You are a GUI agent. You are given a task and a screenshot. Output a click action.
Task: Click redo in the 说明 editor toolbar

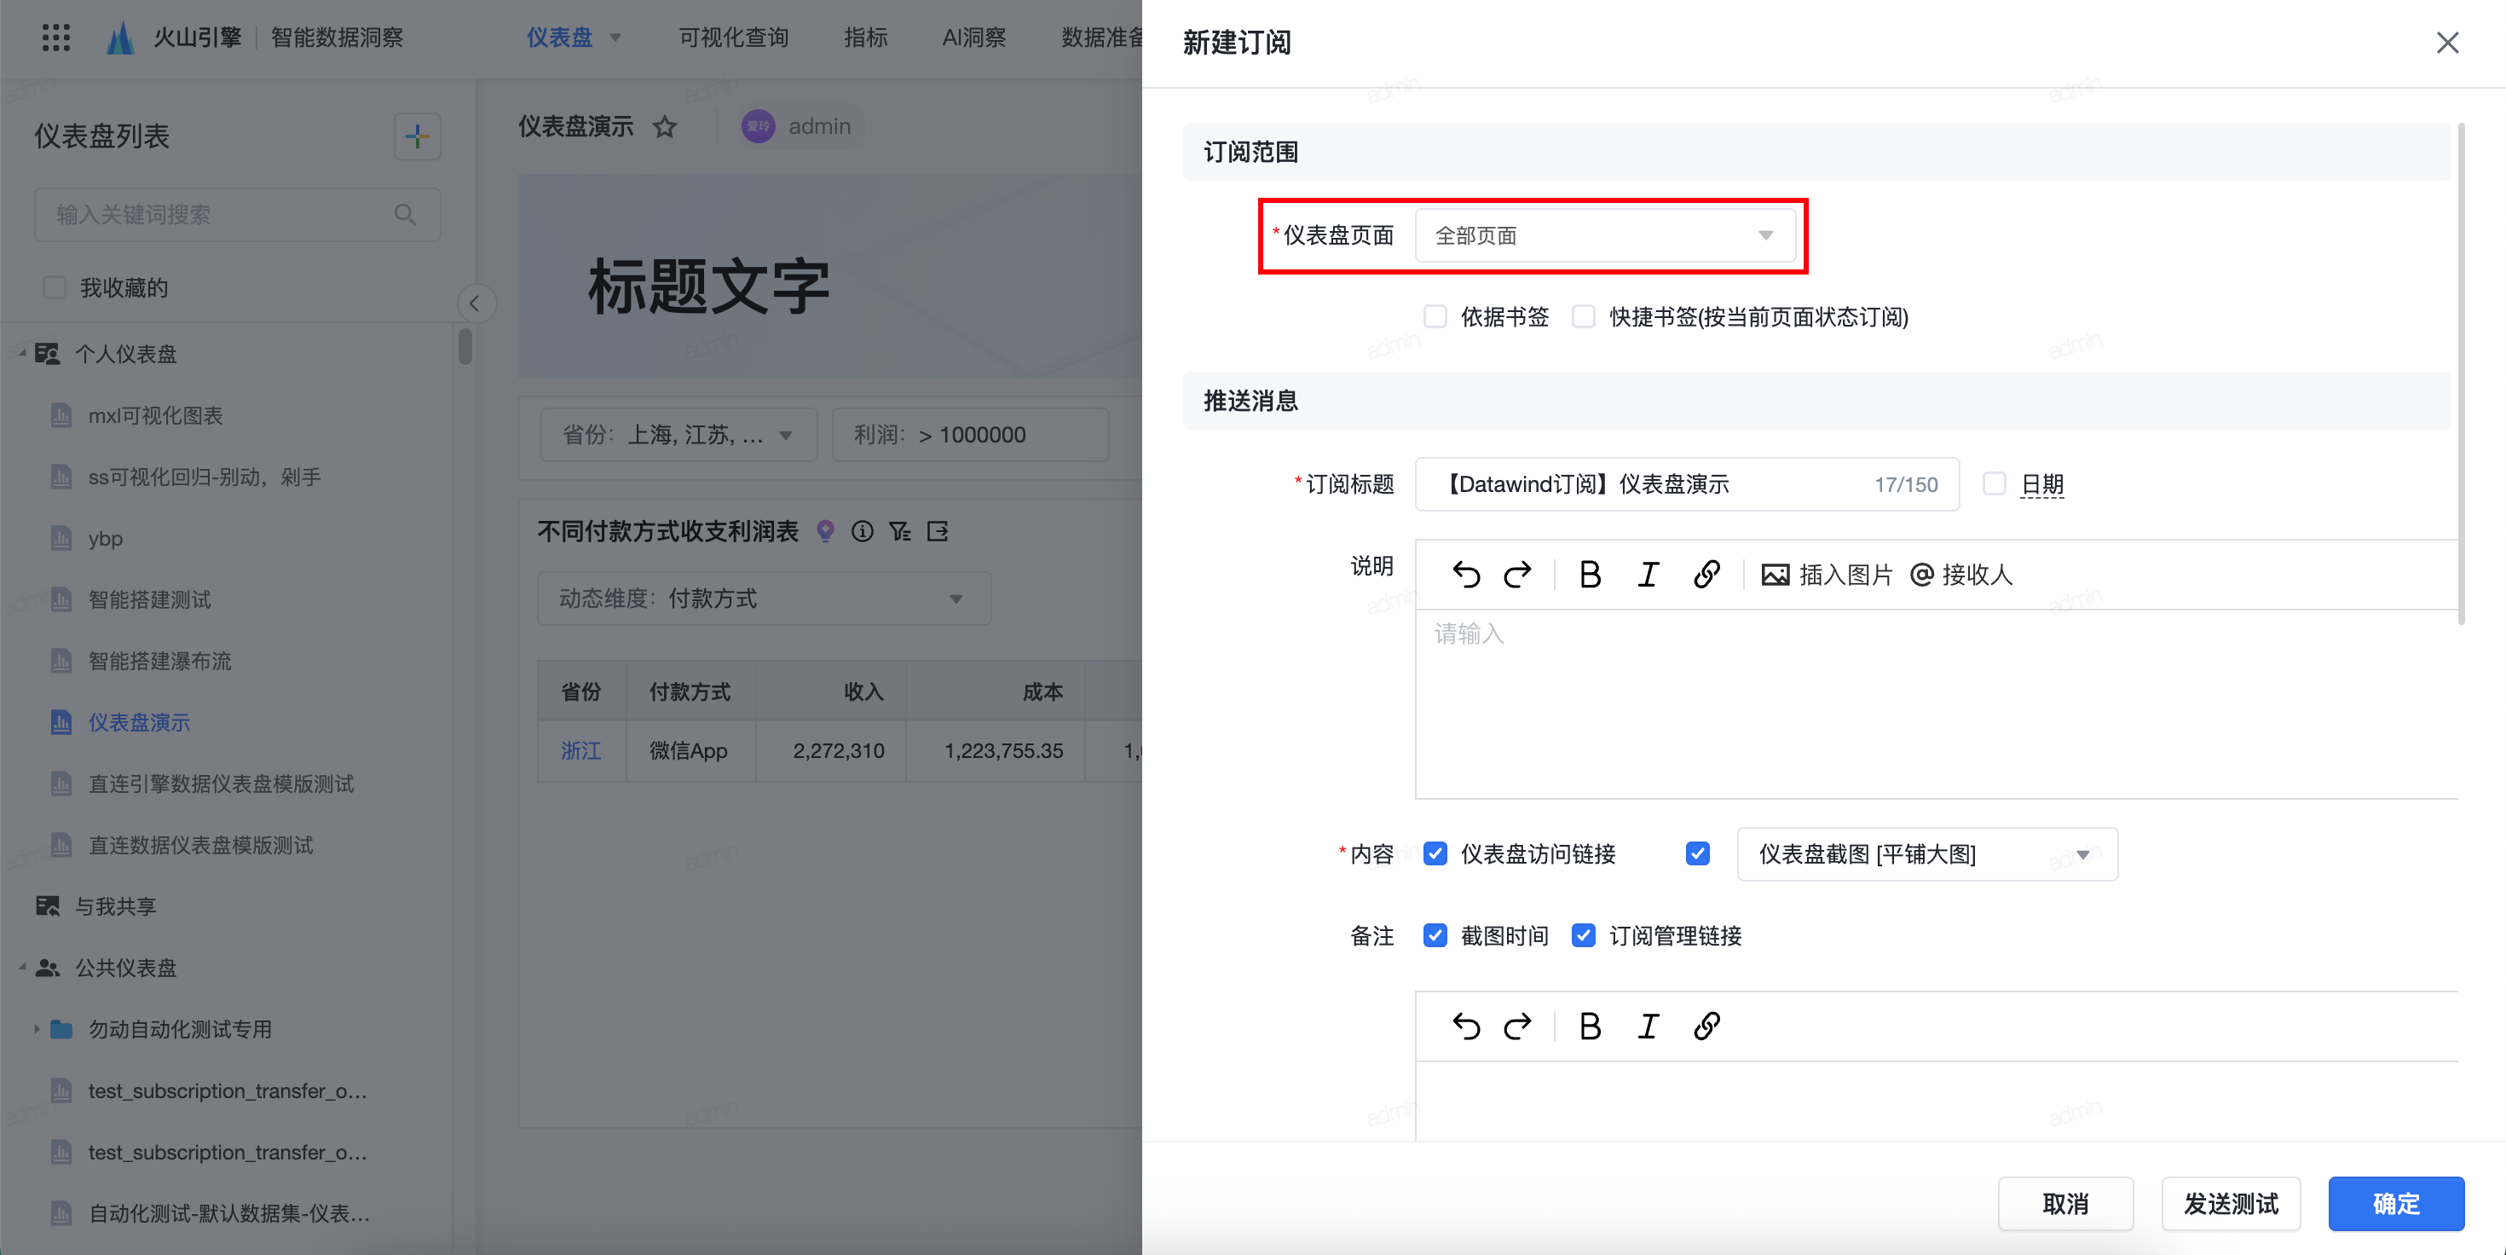pyautogui.click(x=1517, y=575)
